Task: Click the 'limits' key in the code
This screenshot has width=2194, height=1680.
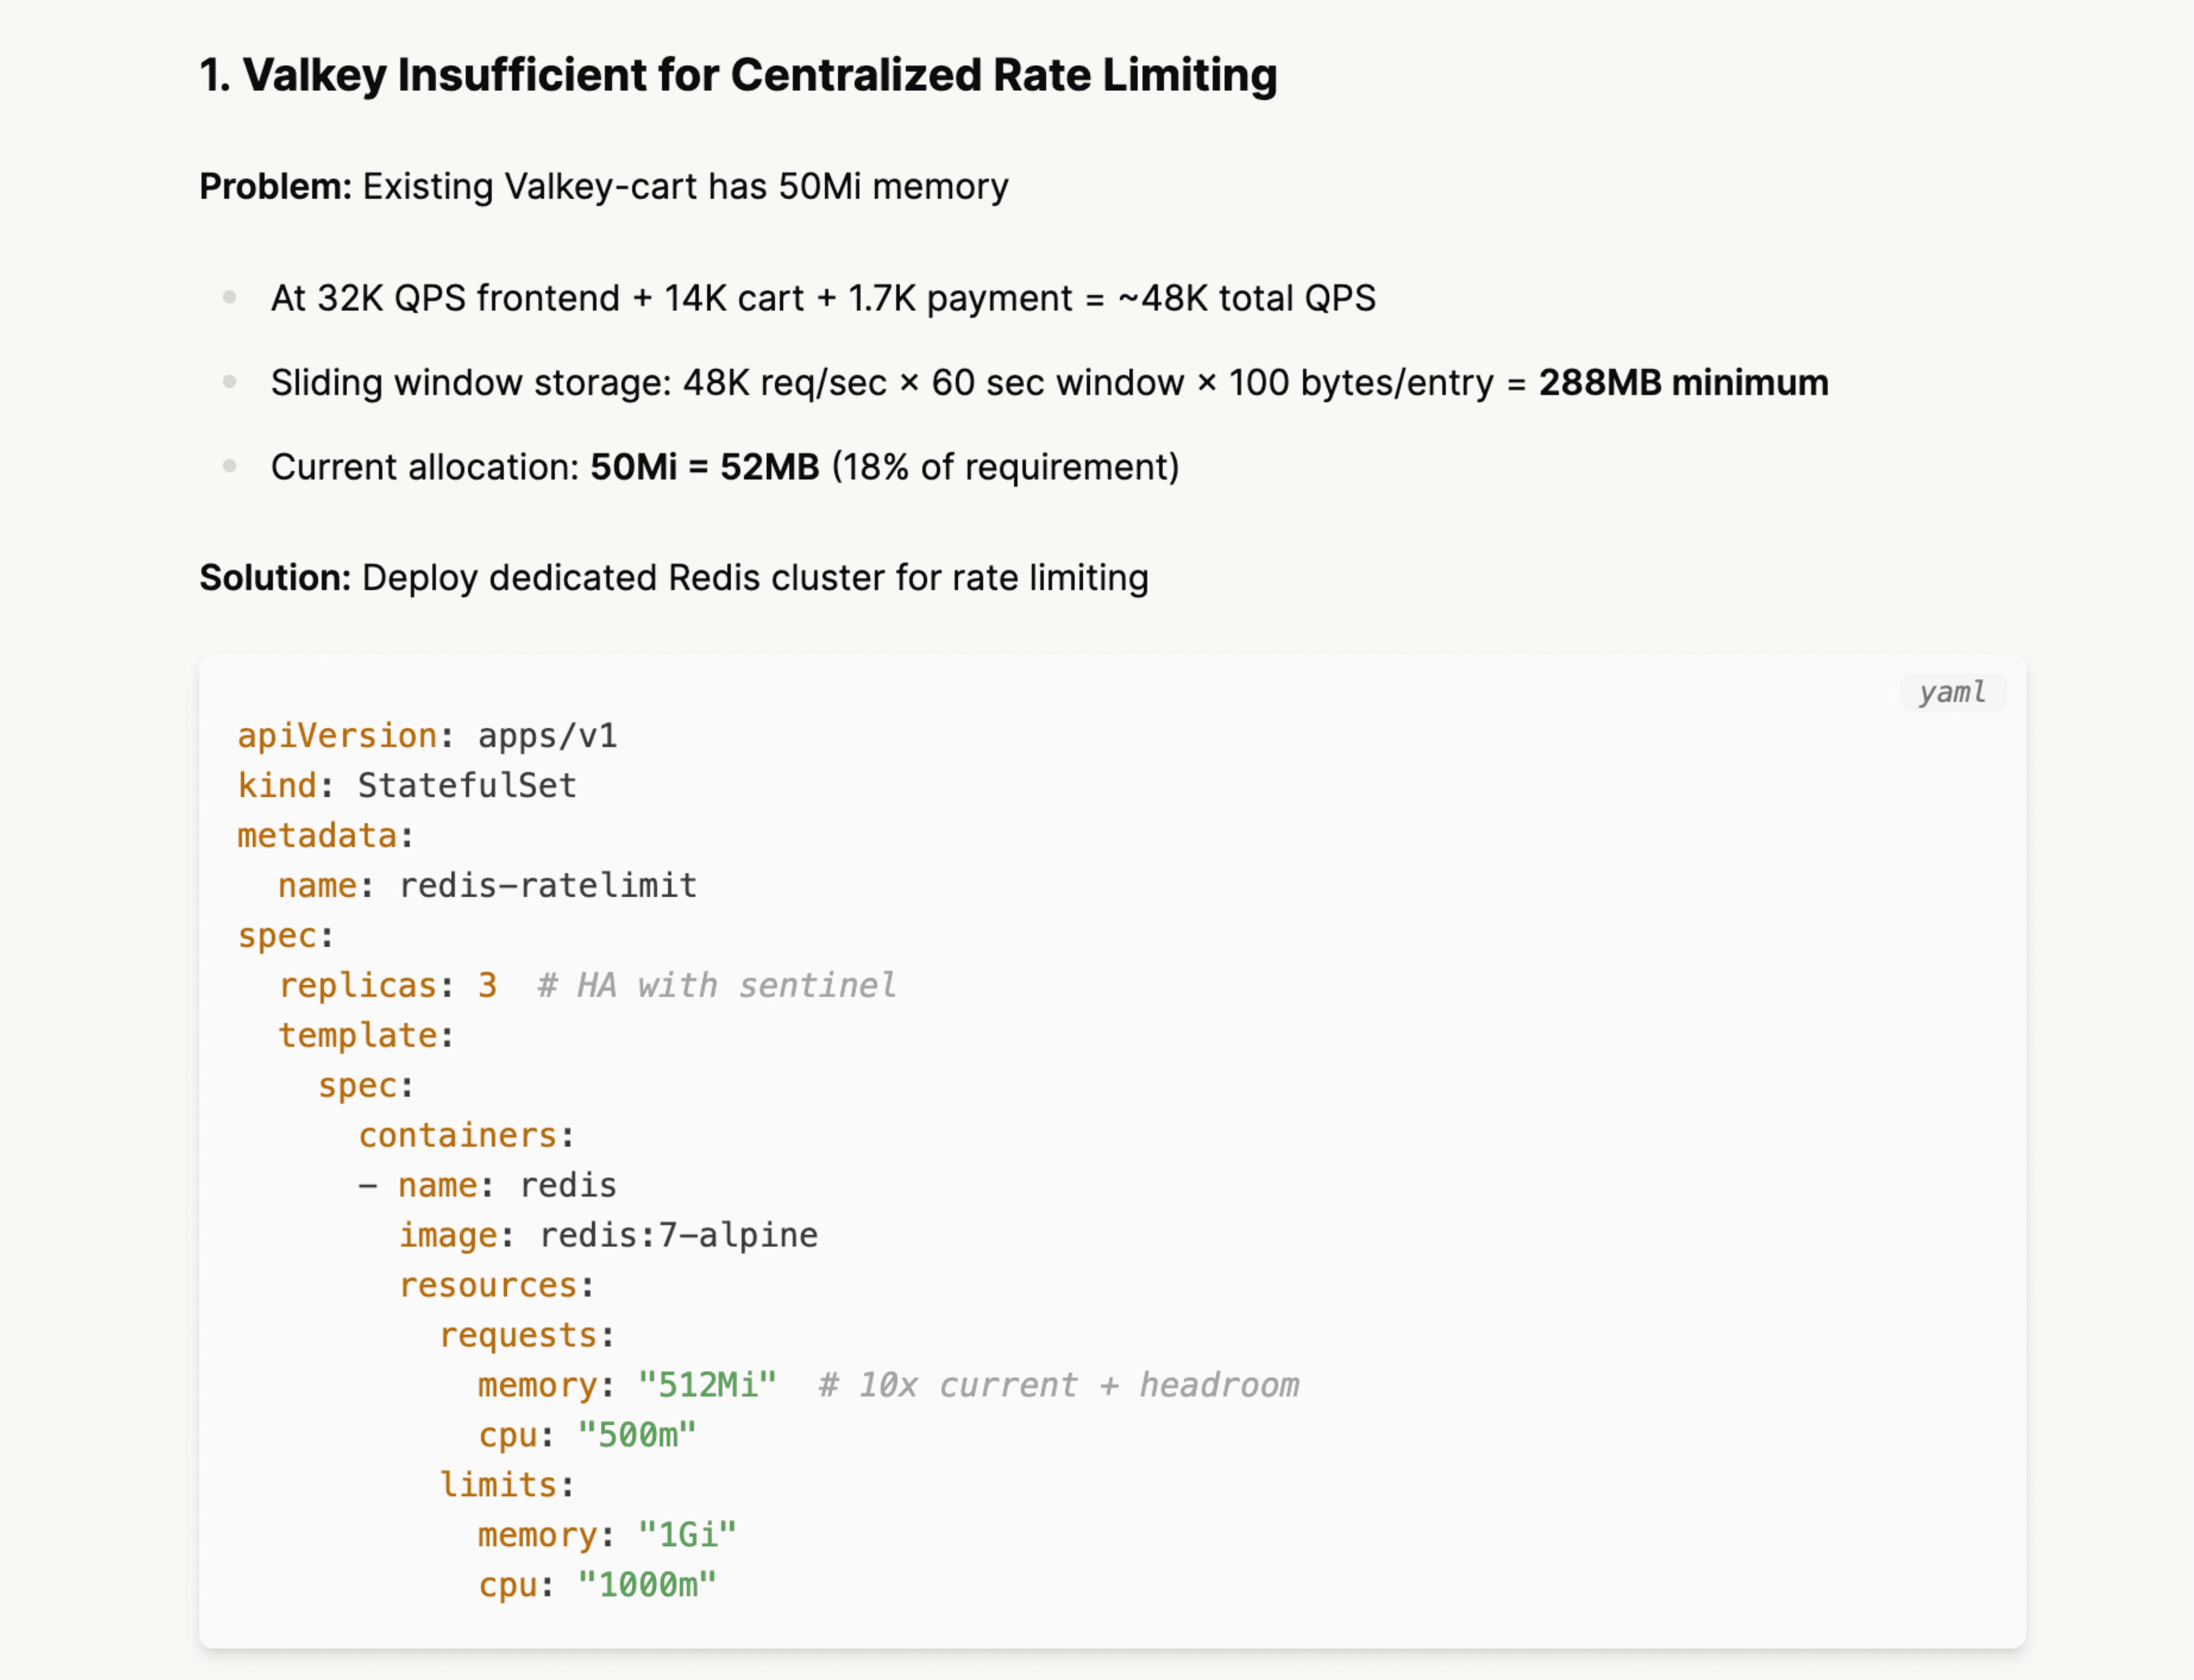Action: tap(498, 1485)
